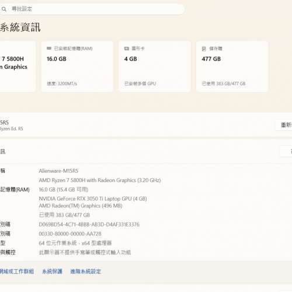292x292 pixels.
Task: Select the 64 位元作業系統 system type value
Action: point(75,243)
